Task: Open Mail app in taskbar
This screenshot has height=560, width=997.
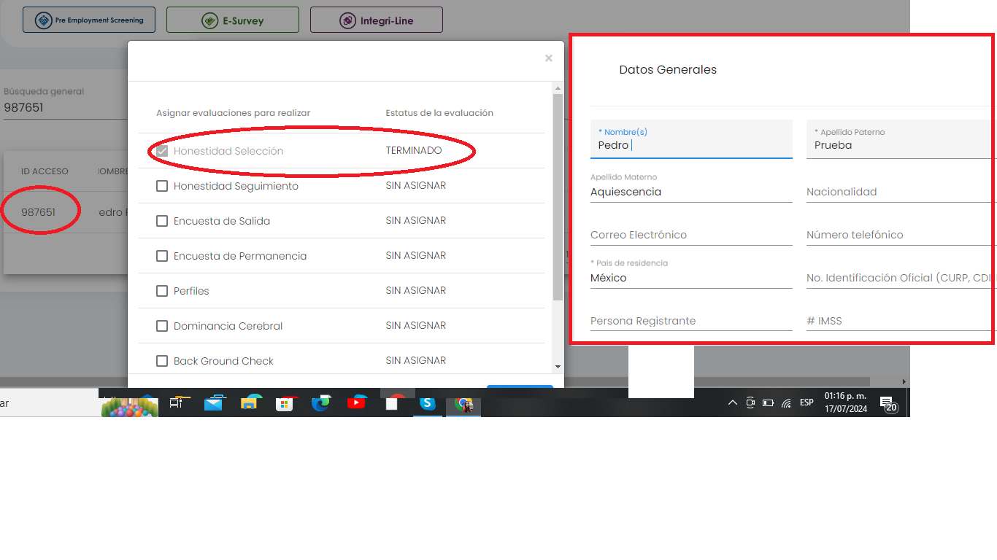Action: click(213, 402)
